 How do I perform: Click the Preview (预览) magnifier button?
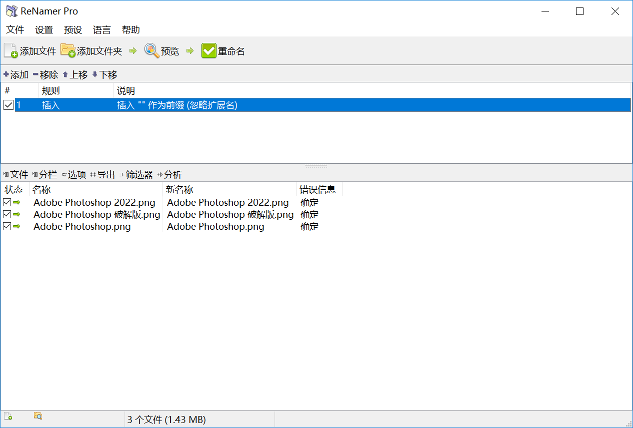[161, 51]
